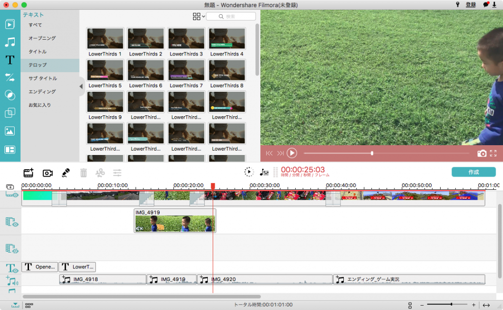Click the add track button above track headers

click(10, 187)
